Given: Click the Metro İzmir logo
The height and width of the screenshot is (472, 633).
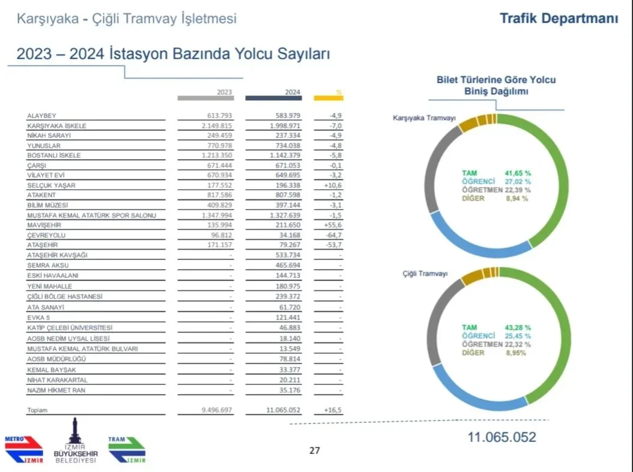Looking at the screenshot, I should coord(24,449).
